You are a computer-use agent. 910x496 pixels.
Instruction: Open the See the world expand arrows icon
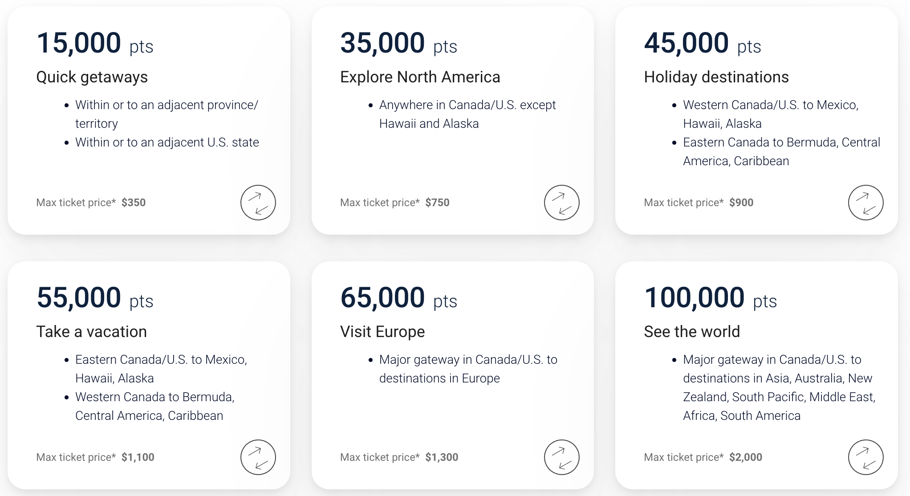pyautogui.click(x=865, y=457)
